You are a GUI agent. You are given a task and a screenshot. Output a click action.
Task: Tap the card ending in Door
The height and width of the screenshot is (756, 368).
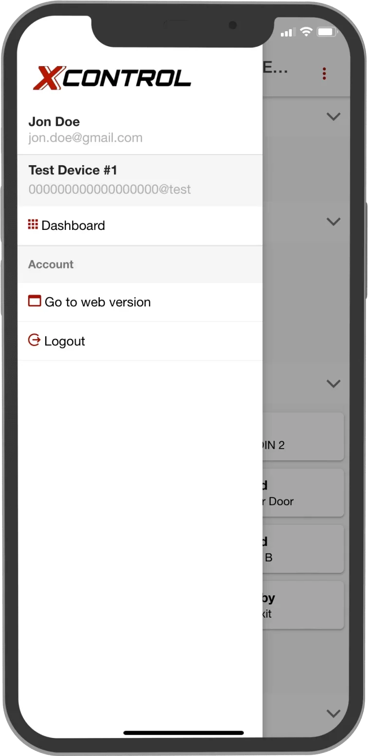click(x=303, y=492)
